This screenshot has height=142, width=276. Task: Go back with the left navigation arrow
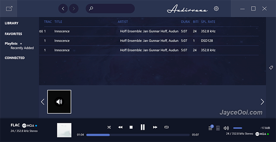tap(63, 9)
